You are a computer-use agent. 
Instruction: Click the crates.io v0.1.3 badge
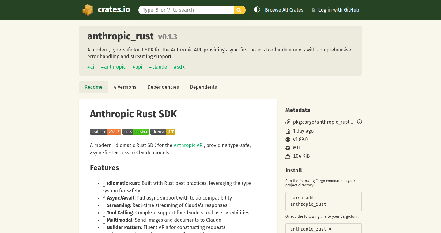click(106, 132)
